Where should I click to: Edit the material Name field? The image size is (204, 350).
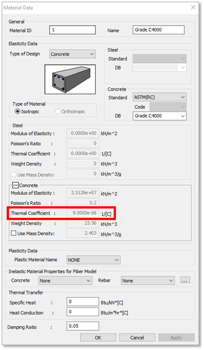(159, 30)
